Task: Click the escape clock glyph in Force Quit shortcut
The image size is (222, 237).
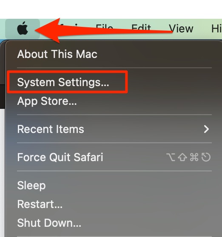Action: [x=206, y=157]
